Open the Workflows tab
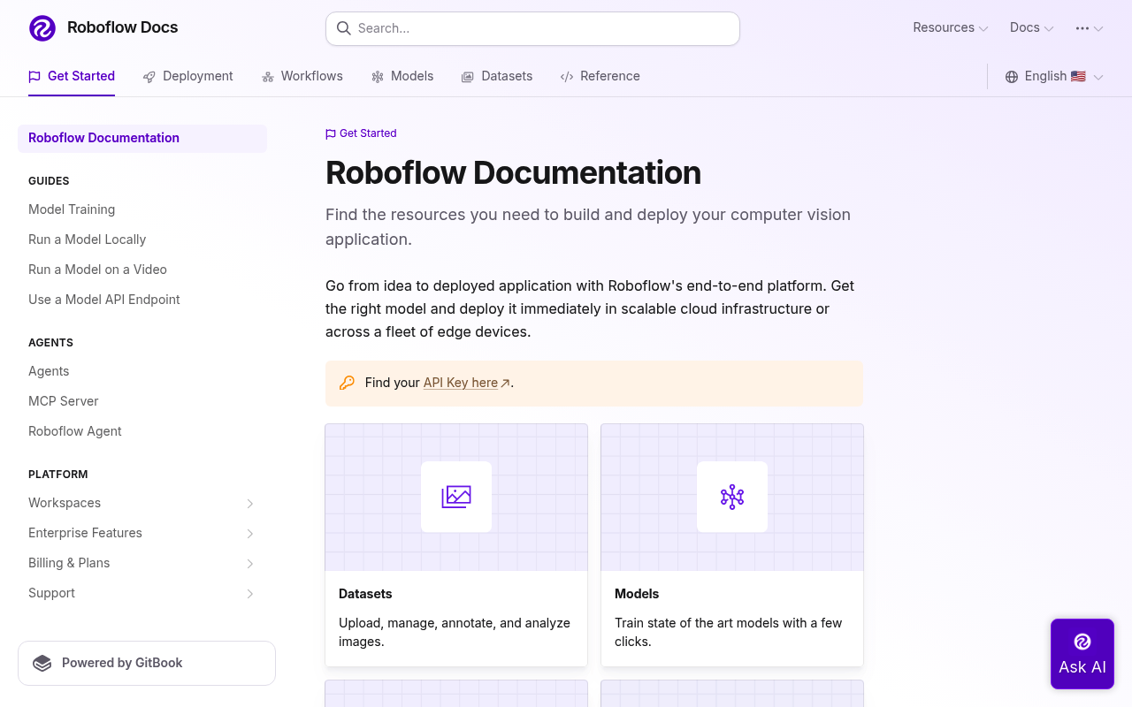The height and width of the screenshot is (707, 1132). coord(302,77)
